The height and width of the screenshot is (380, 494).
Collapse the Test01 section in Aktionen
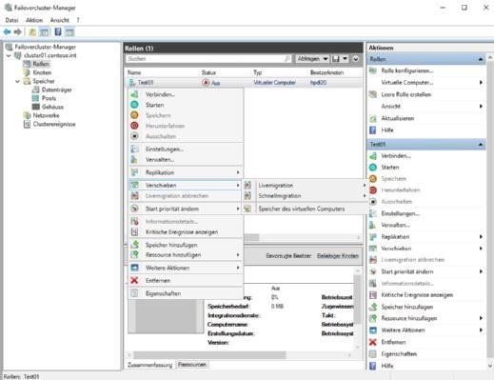point(481,145)
